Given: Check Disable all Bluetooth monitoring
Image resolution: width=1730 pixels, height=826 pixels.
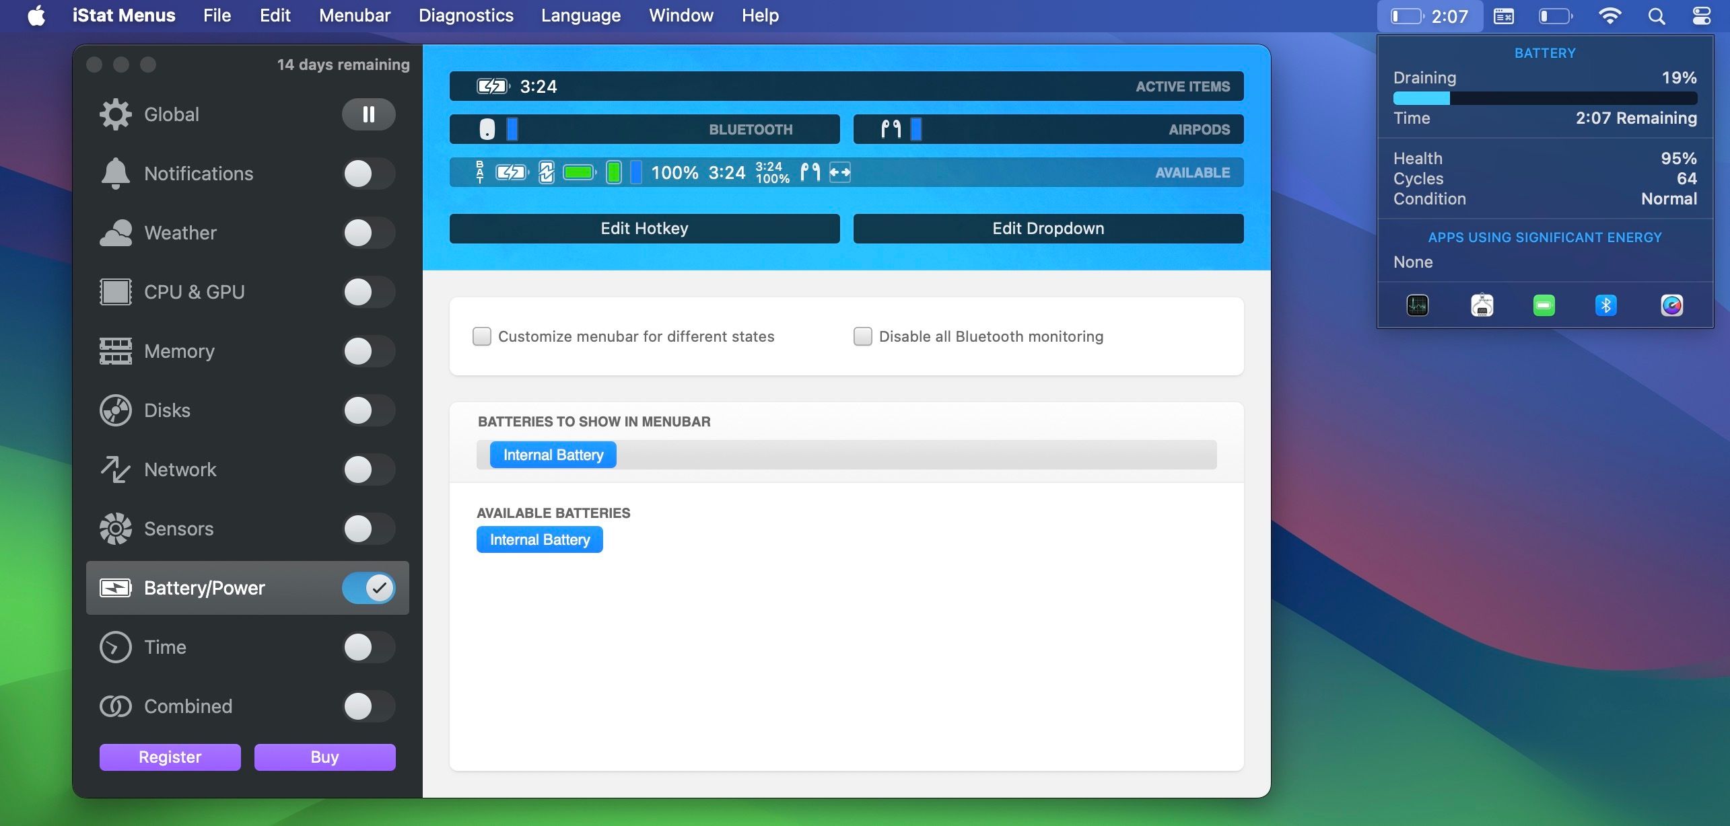Looking at the screenshot, I should click(x=862, y=336).
